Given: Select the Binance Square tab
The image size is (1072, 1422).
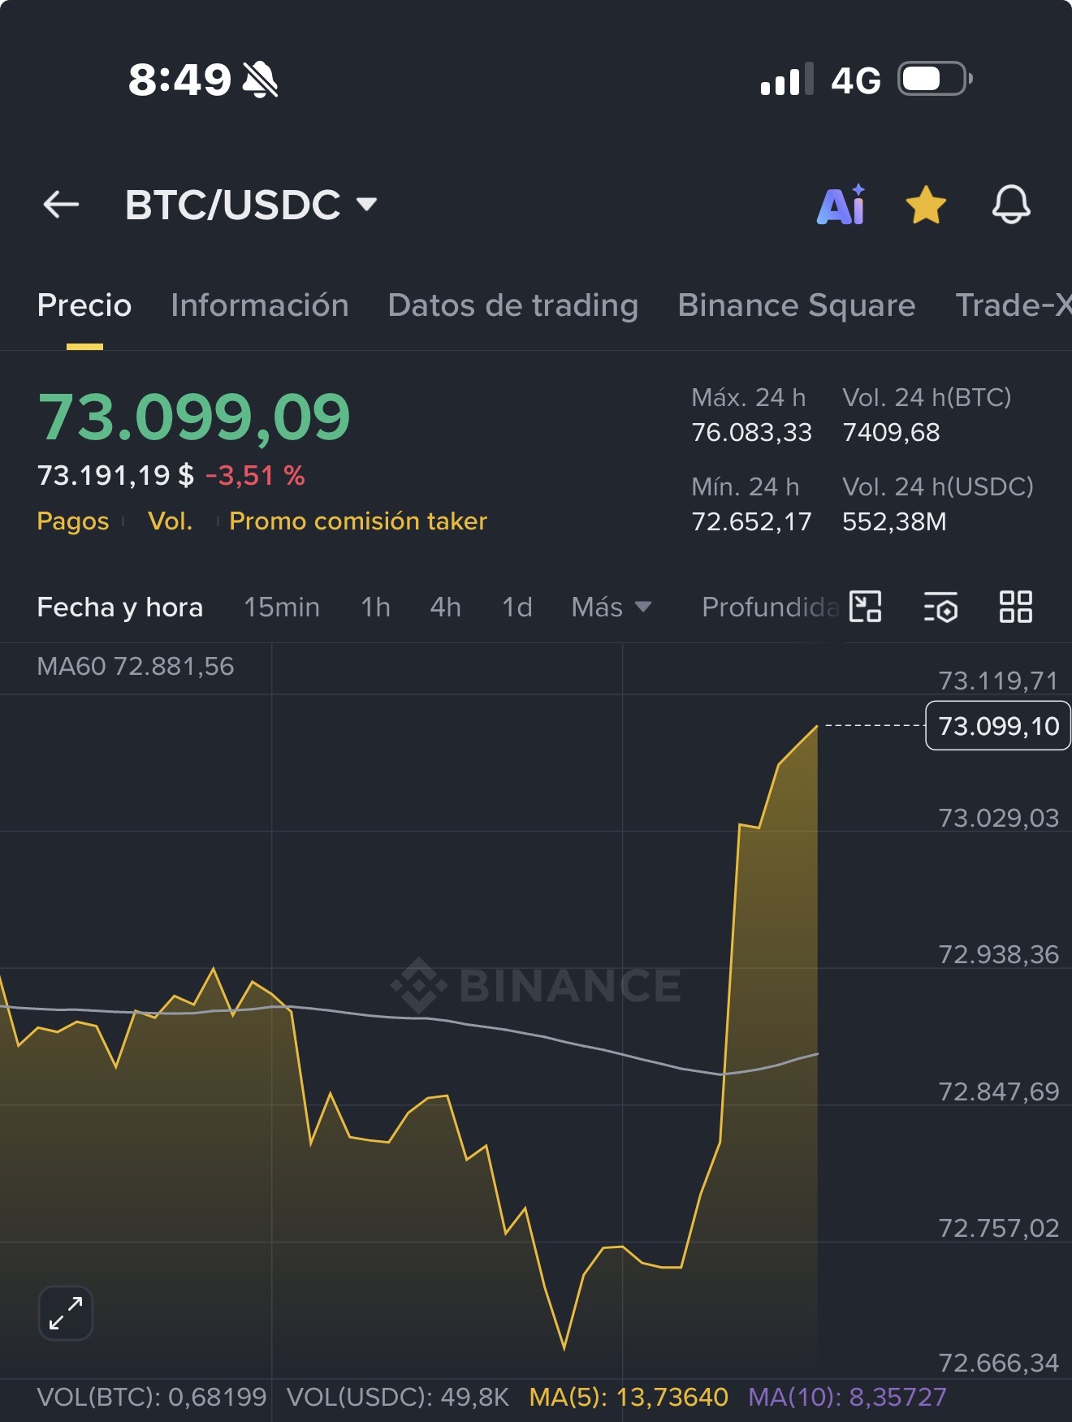Looking at the screenshot, I should (x=797, y=305).
